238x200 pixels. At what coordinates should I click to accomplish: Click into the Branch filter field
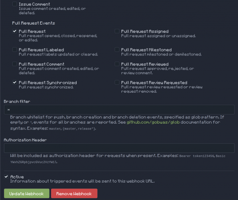tap(119, 110)
